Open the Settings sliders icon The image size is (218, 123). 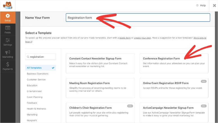[x=8, y=40]
